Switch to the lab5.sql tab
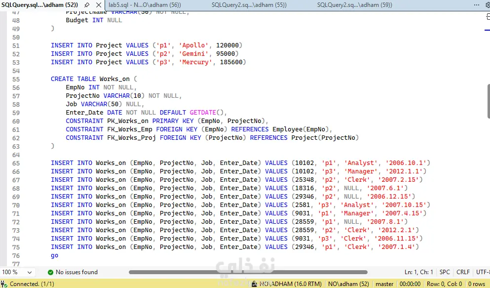The width and height of the screenshot is (490, 288). pyautogui.click(x=145, y=5)
